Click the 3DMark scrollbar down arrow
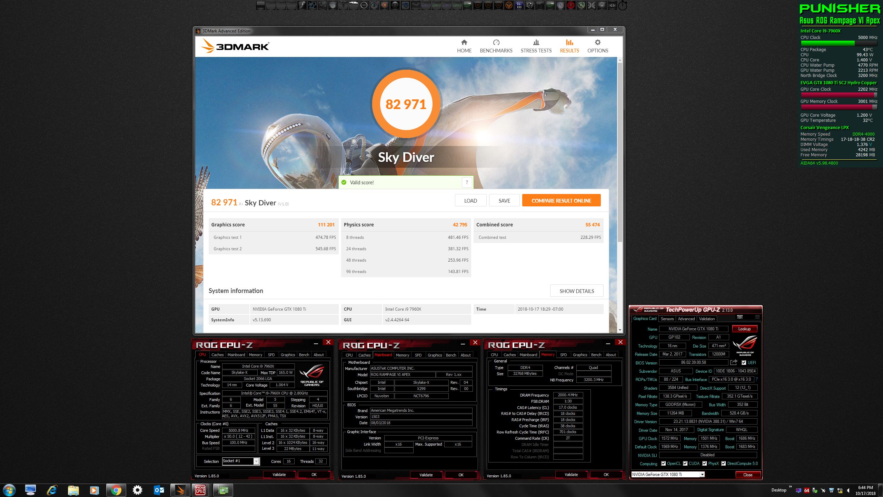Viewport: 883px width, 497px height. click(x=620, y=330)
